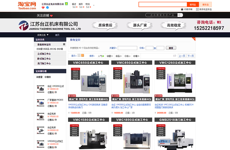Click the red heart next to 关注店铺
Image resolution: width=230 pixels, height=150 pixels.
click(51, 16)
